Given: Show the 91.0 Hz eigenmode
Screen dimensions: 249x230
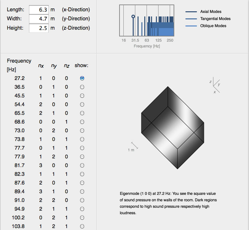Looking at the screenshot, I should pos(82,200).
